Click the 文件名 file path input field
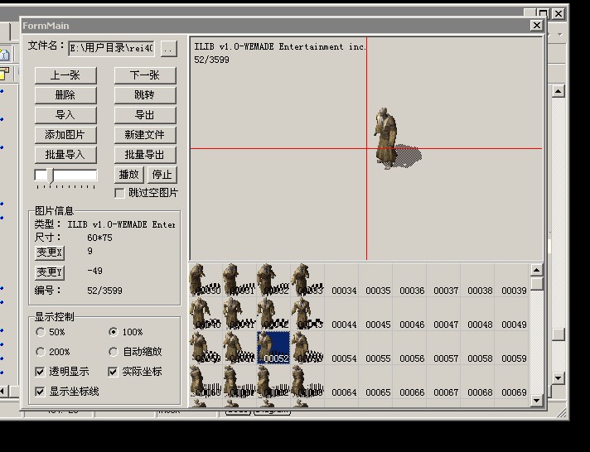Viewport: 590px width, 452px height. pyautogui.click(x=111, y=49)
